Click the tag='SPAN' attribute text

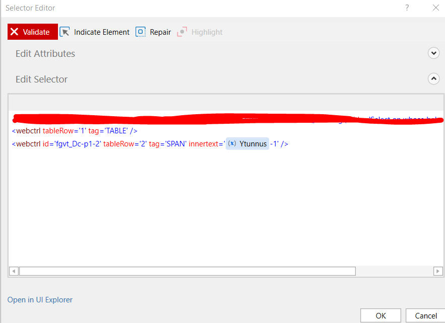pos(168,144)
